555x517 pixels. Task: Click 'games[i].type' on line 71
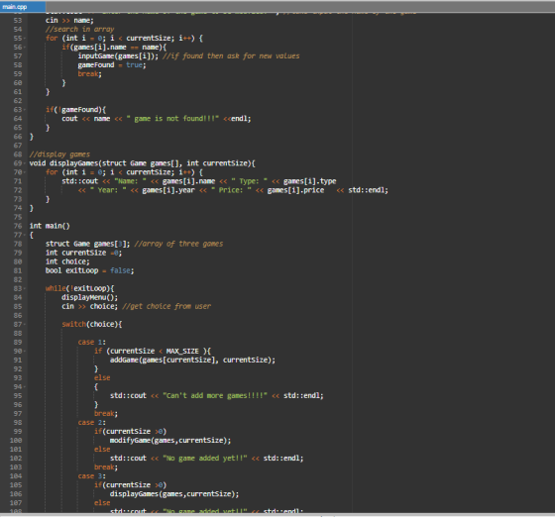[x=309, y=181]
